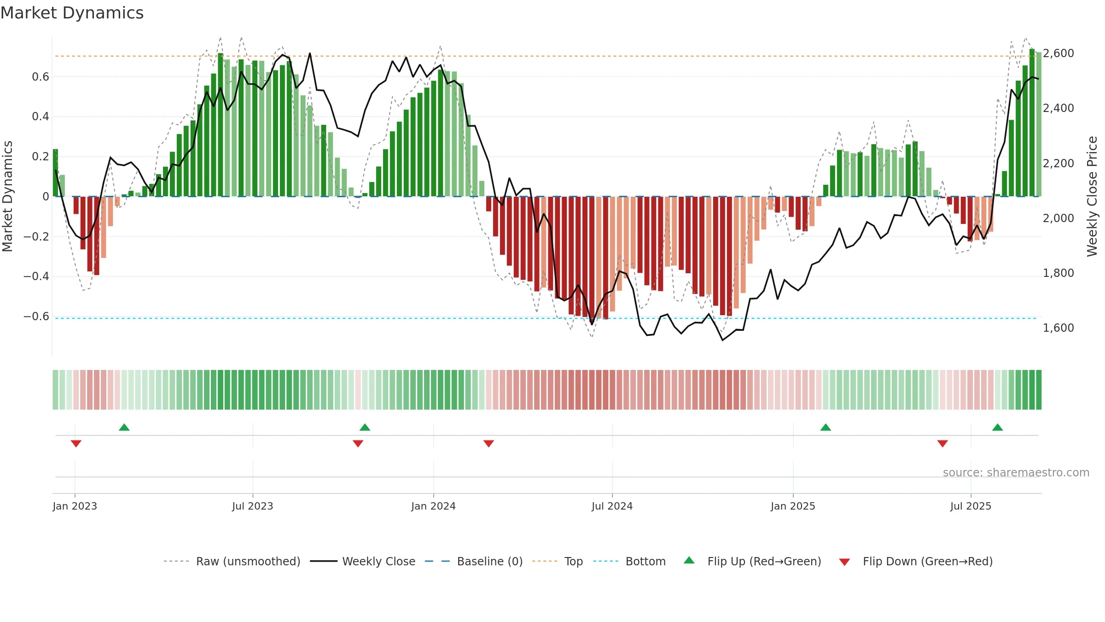Click flip-up marker just after Jan 2025
Screen dimensions: 1105x622
[x=826, y=427]
